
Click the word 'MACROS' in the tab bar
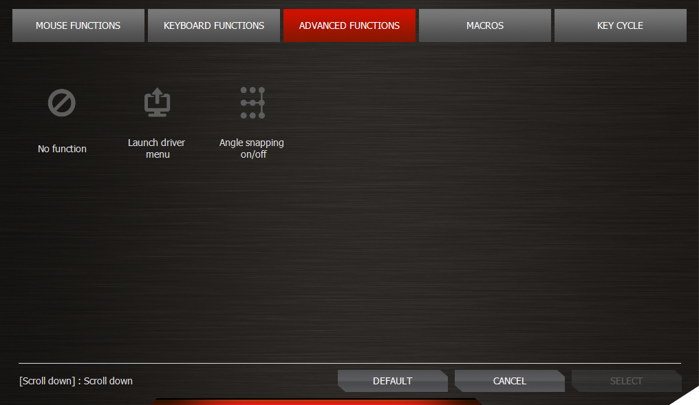pyautogui.click(x=485, y=25)
